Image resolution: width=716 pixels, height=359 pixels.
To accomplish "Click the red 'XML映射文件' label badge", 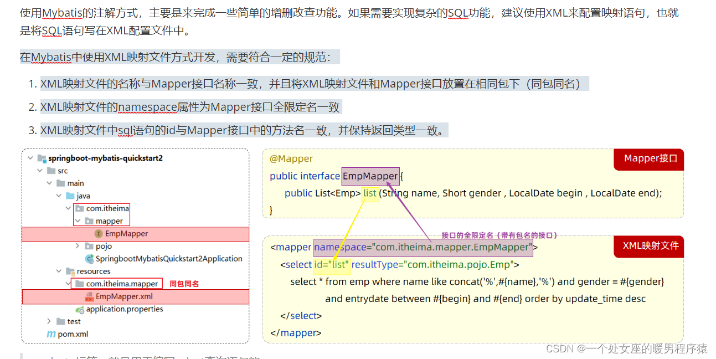I will click(x=650, y=246).
